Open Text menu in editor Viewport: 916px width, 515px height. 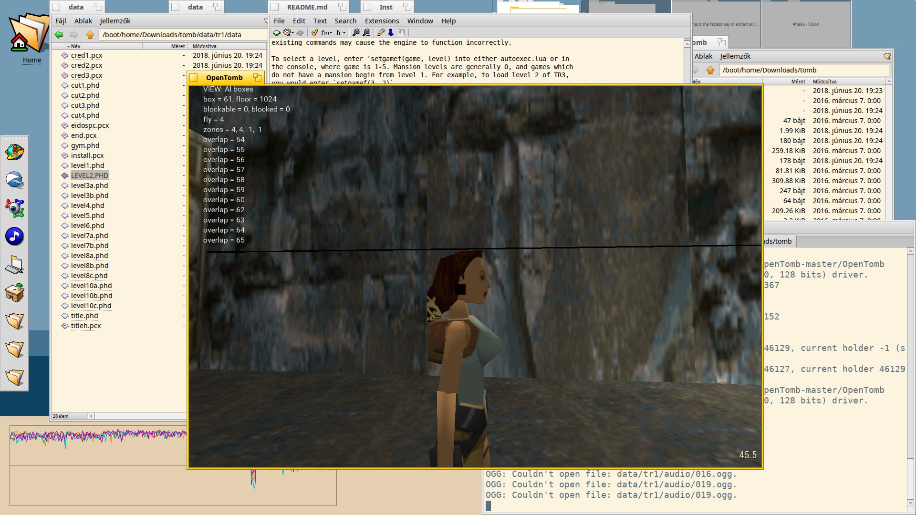320,21
